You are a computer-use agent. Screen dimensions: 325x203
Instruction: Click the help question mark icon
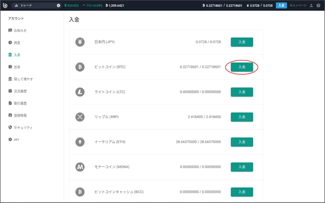[x=318, y=5]
